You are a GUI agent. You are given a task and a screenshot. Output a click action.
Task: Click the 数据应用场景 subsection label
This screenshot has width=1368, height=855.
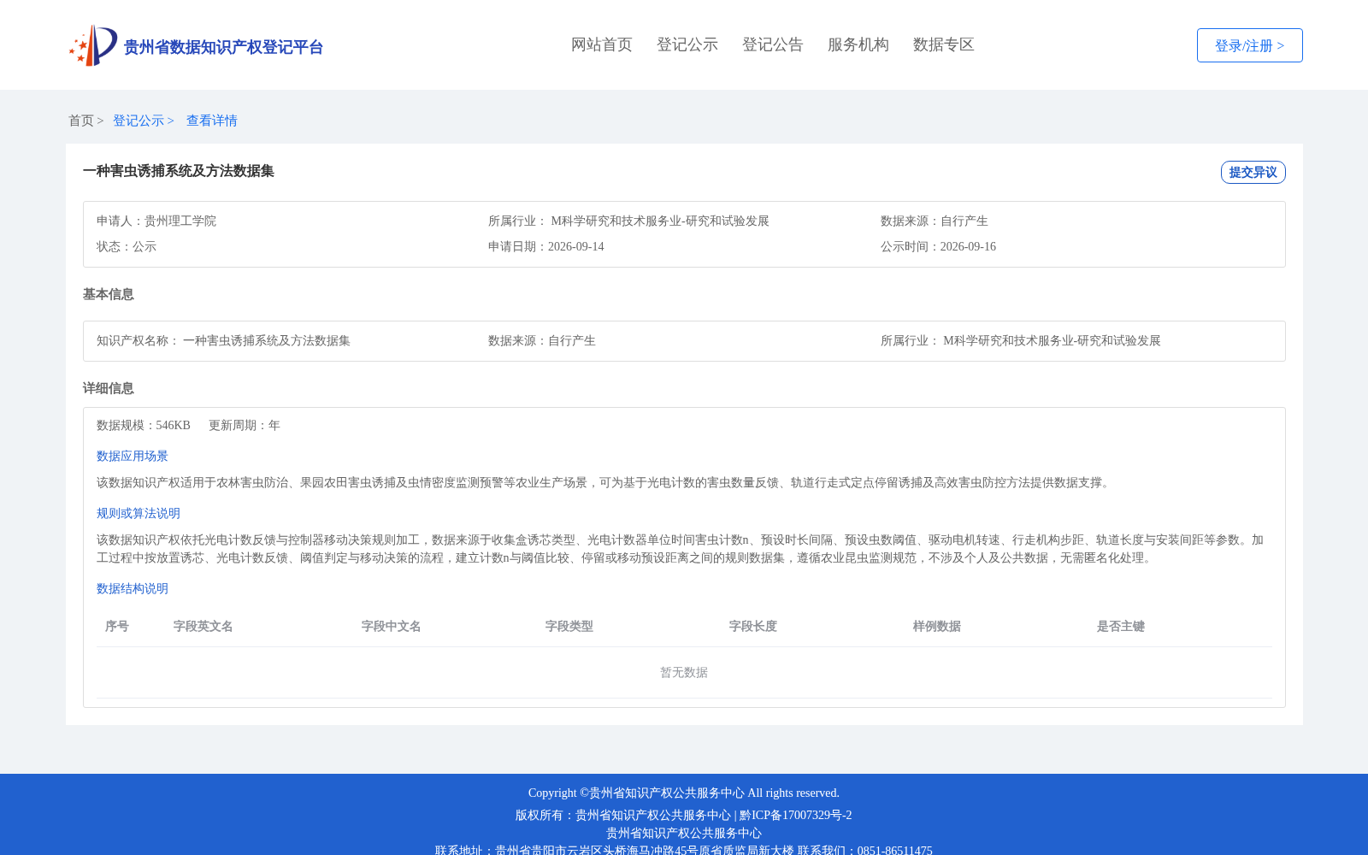tap(133, 456)
